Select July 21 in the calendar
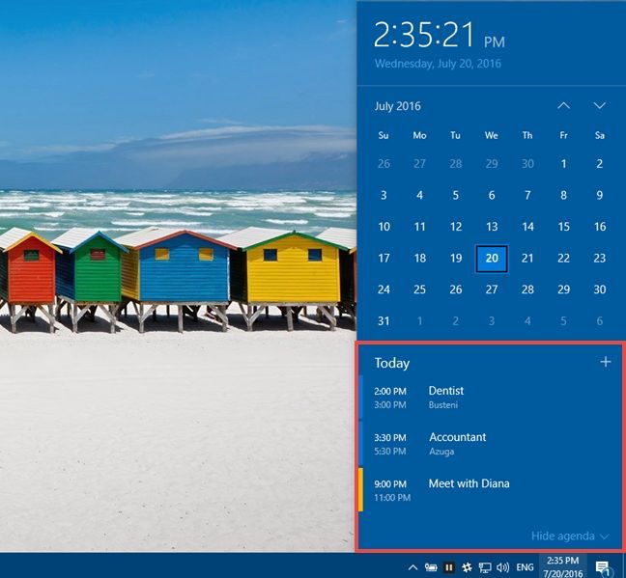The width and height of the screenshot is (626, 578). point(527,259)
